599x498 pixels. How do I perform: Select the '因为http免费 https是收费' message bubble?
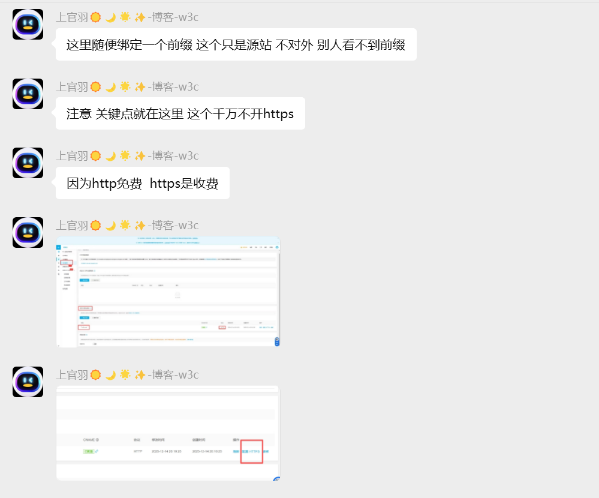click(142, 184)
